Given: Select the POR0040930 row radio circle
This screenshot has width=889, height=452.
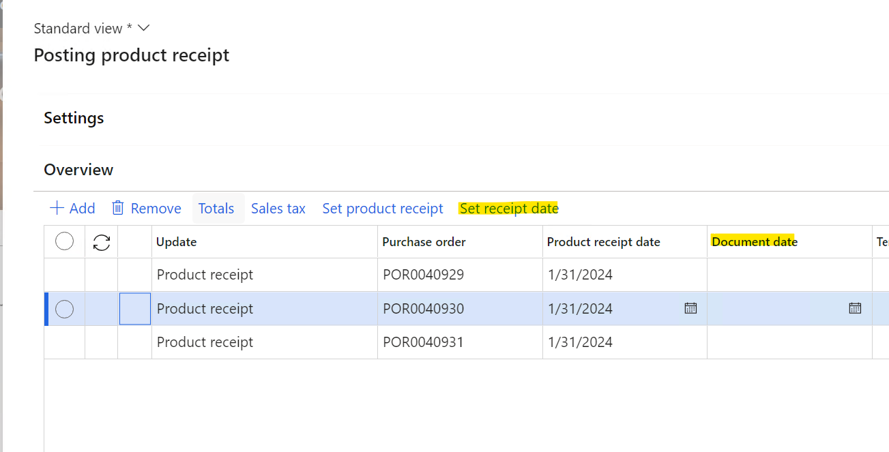Looking at the screenshot, I should pyautogui.click(x=64, y=309).
